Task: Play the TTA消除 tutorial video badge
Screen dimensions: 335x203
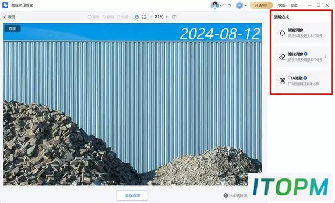Action: coord(305,78)
